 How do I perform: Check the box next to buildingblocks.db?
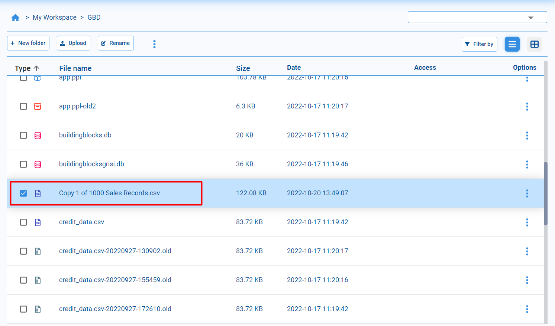[x=23, y=136]
